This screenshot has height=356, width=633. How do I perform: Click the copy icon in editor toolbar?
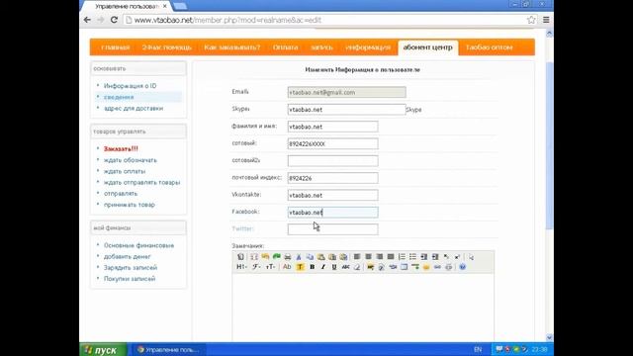point(310,257)
